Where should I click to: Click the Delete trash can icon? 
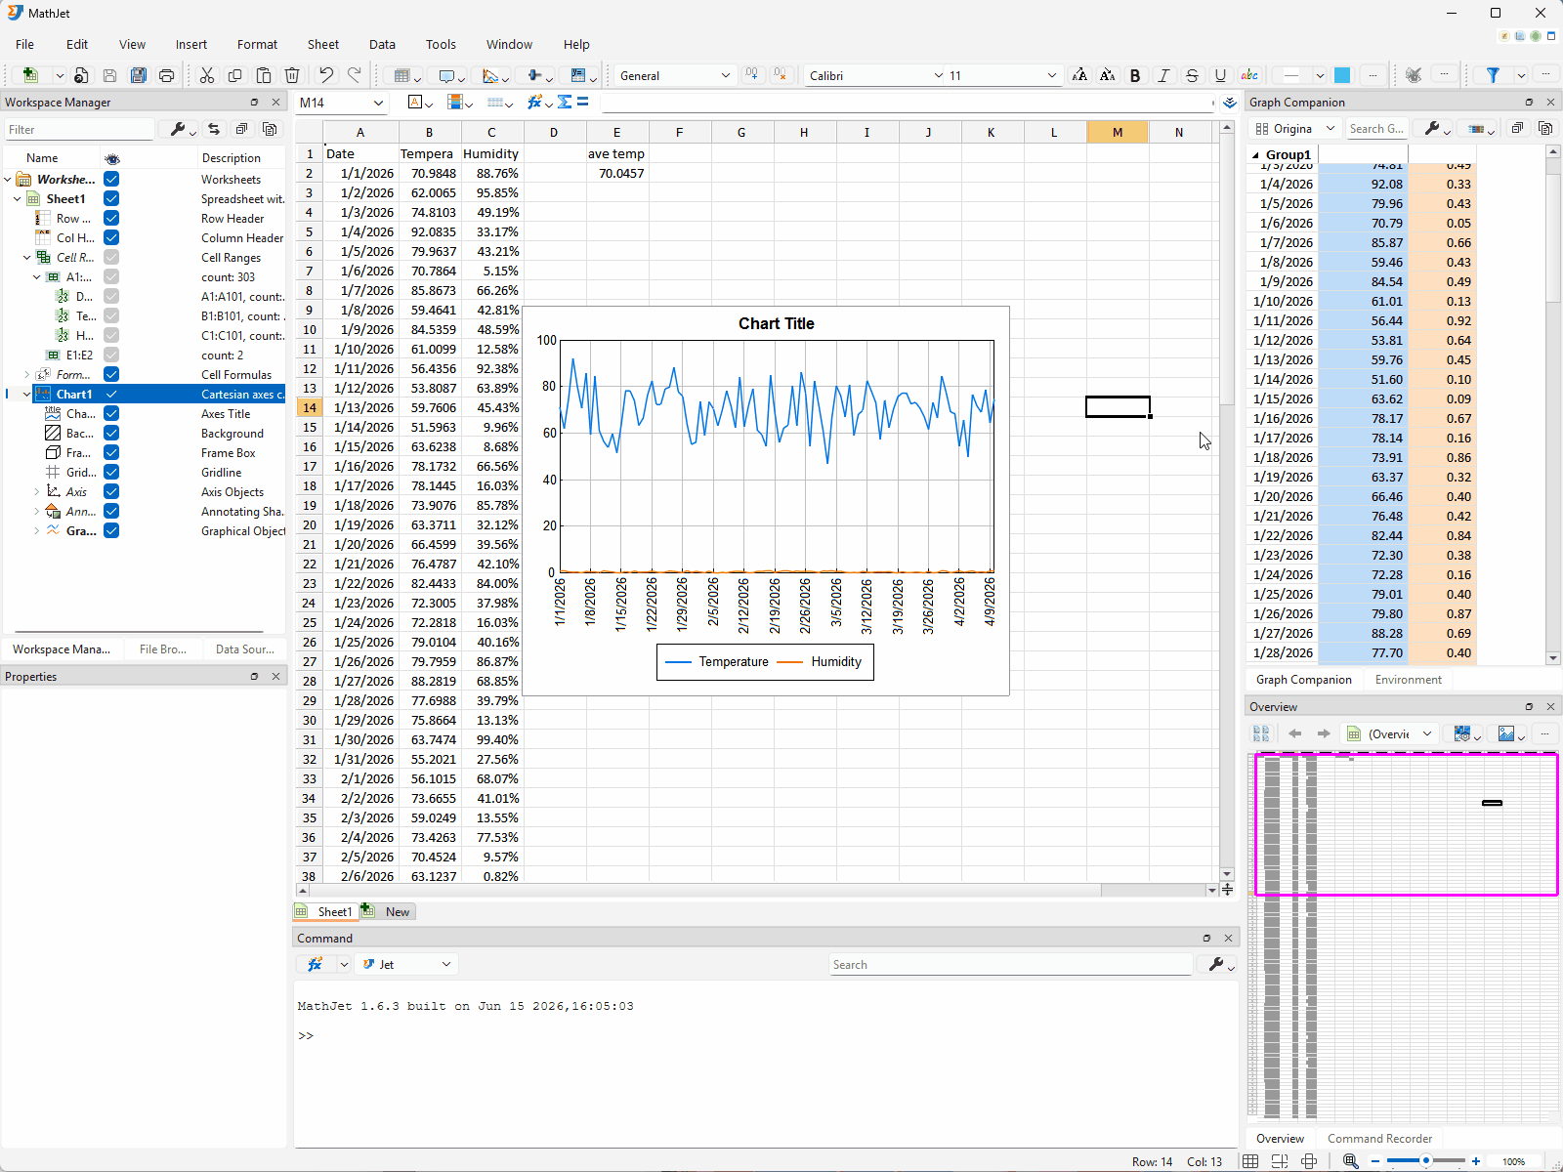pos(292,75)
